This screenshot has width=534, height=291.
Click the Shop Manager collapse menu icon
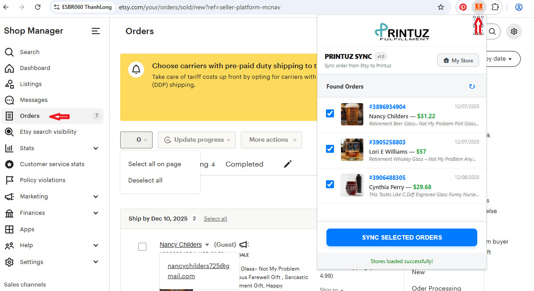pyautogui.click(x=95, y=31)
